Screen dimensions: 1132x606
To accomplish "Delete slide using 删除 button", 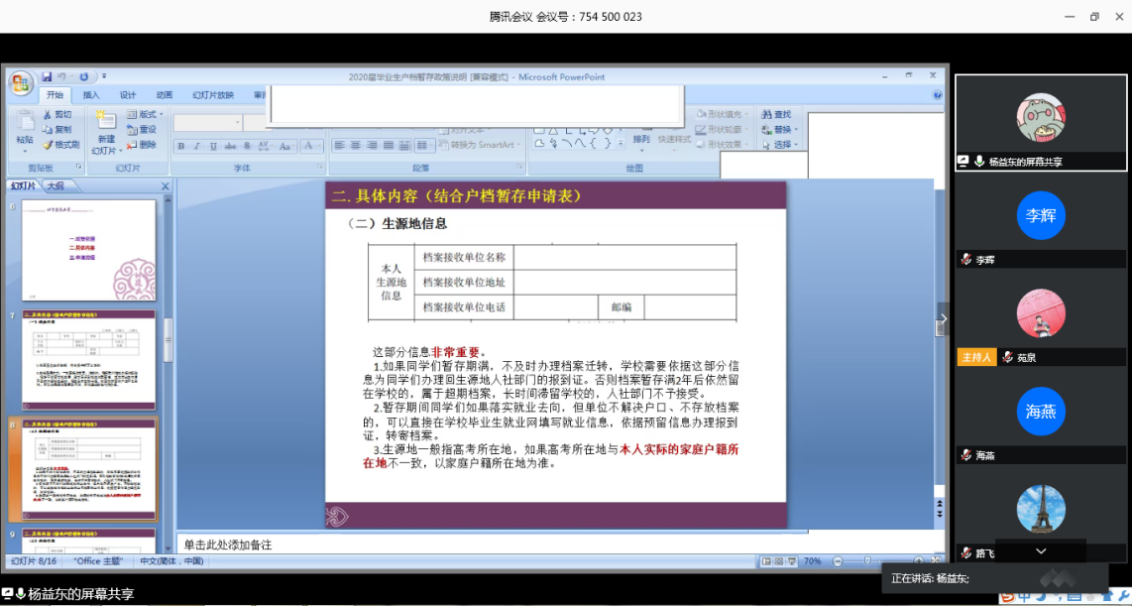I will [x=141, y=145].
